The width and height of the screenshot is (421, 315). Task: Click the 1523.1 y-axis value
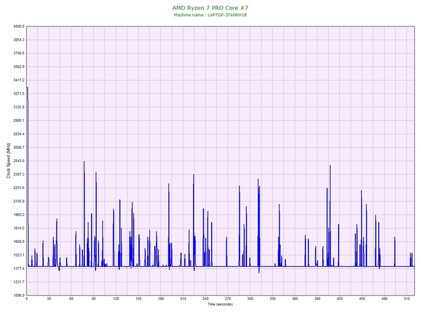(x=19, y=255)
